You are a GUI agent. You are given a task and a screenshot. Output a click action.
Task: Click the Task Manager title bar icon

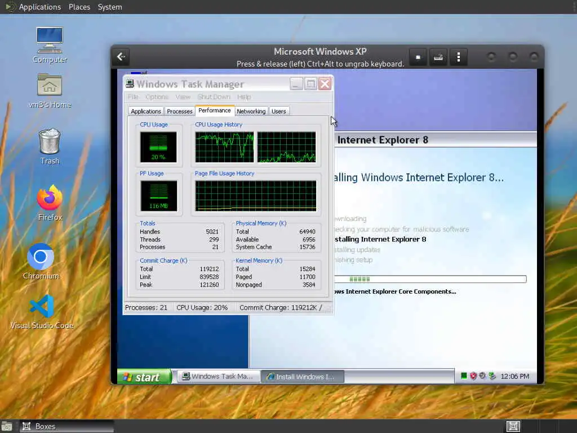coord(130,84)
